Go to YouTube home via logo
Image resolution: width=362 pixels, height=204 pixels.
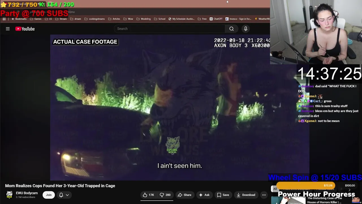click(x=25, y=29)
